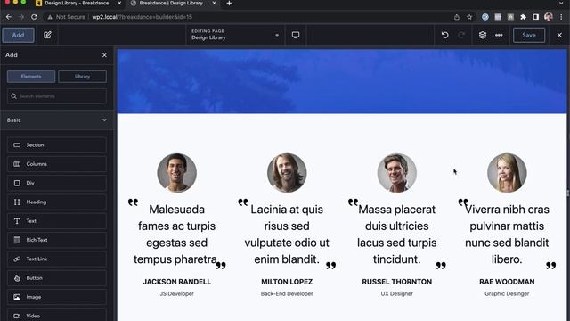Save the page
570x321 pixels.
529,36
